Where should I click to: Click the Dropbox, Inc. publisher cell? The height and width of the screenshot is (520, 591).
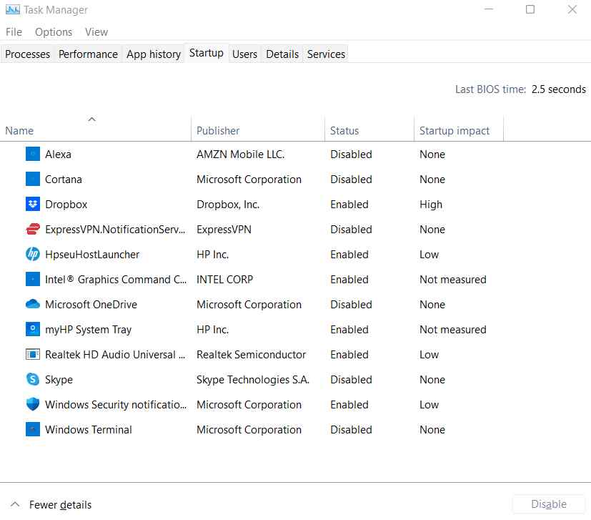tap(228, 204)
